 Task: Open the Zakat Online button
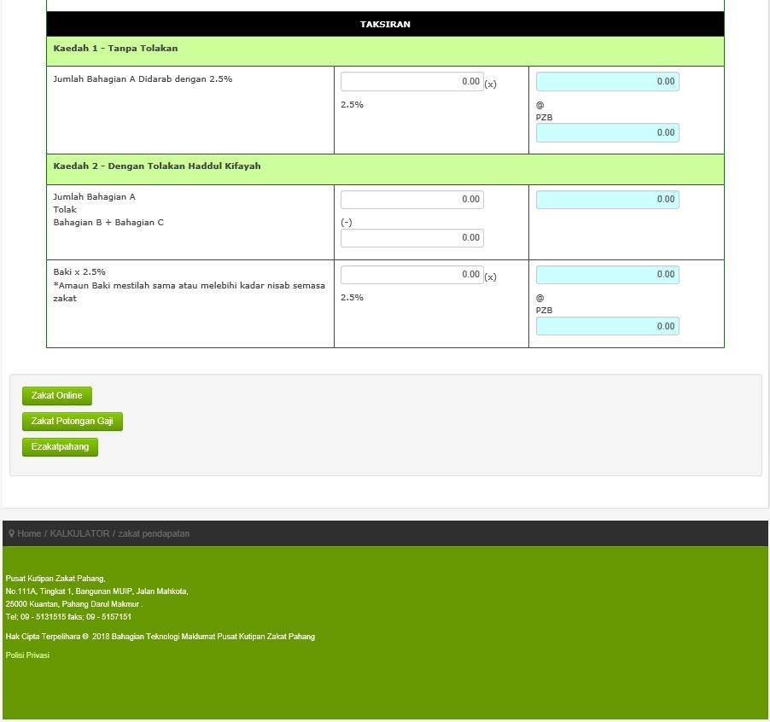57,396
